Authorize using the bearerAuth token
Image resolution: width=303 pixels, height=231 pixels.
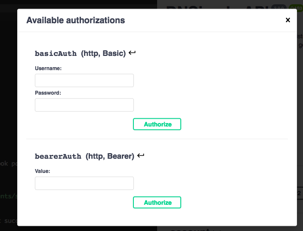click(157, 203)
